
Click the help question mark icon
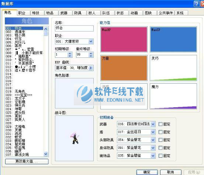[x=197, y=4]
